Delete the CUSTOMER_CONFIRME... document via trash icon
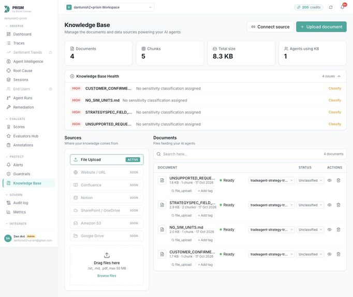 point(338,254)
